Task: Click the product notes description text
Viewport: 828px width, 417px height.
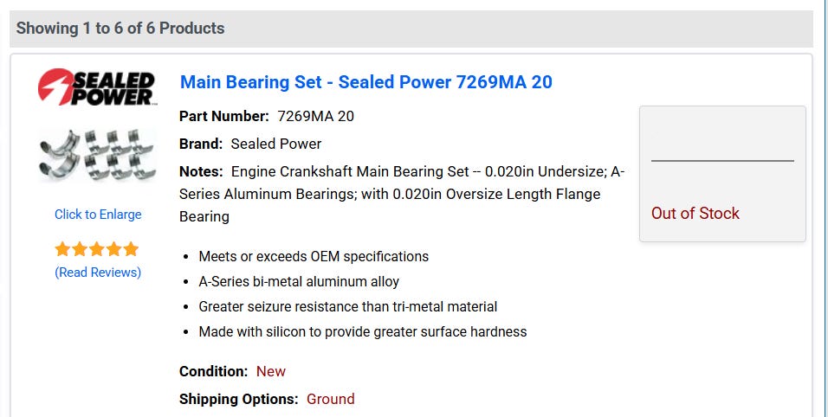Action: pyautogui.click(x=402, y=194)
